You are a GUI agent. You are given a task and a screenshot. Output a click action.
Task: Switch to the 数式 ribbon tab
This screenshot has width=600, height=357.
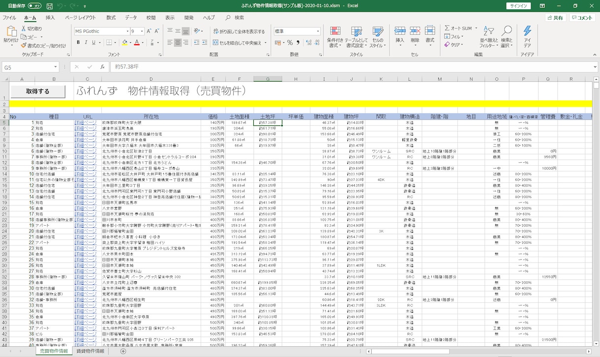coord(111,17)
